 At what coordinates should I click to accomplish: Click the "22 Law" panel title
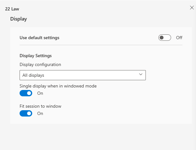(x=12, y=9)
